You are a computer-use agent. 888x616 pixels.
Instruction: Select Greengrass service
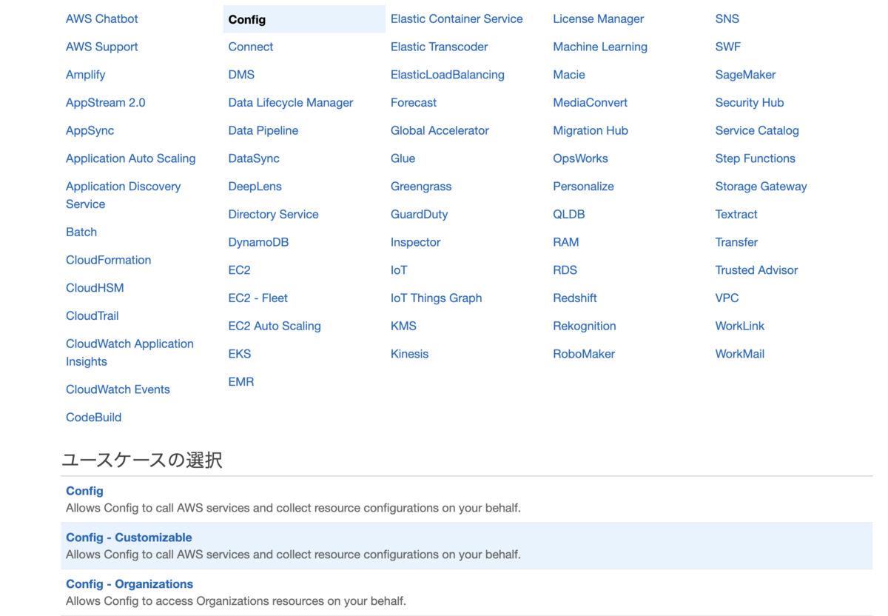(x=421, y=187)
